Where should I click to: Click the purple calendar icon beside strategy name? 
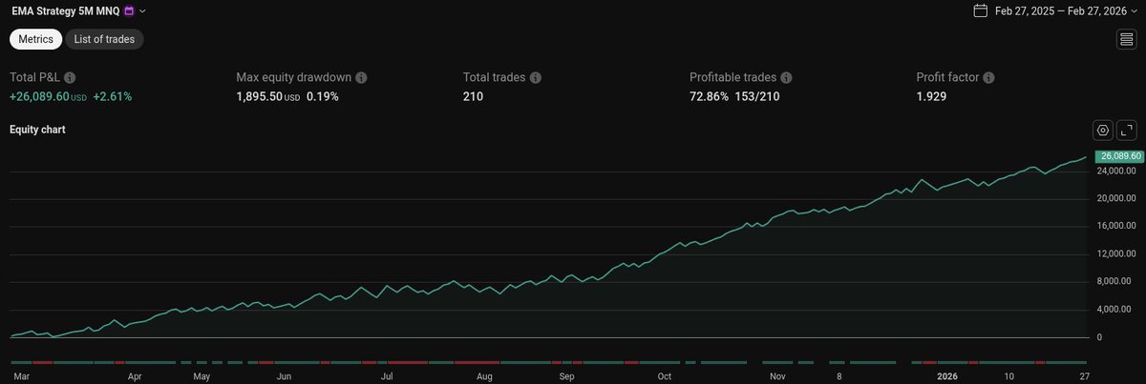pyautogui.click(x=129, y=11)
